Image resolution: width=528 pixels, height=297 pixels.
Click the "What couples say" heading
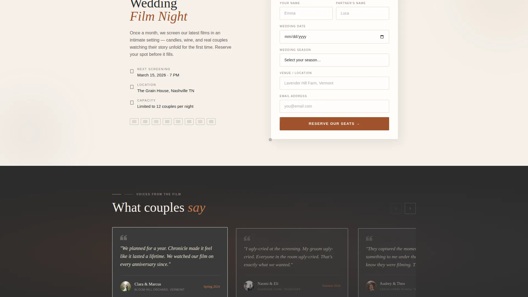pyautogui.click(x=159, y=207)
